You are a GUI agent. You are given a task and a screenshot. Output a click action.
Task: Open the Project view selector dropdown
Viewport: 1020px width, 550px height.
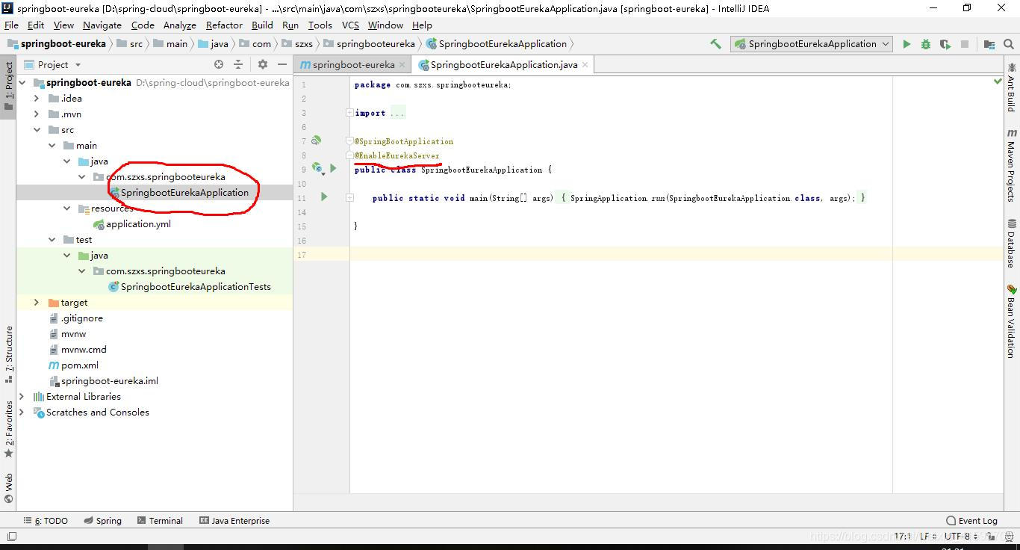coord(52,65)
